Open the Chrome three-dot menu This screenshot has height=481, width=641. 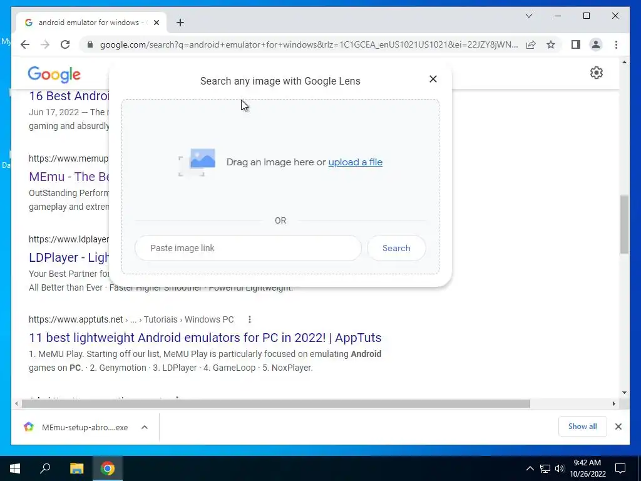coord(616,44)
